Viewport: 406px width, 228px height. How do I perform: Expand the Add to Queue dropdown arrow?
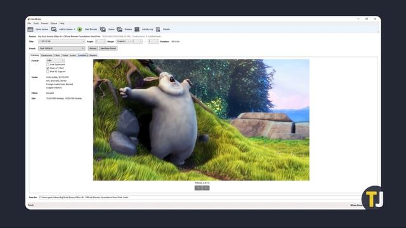click(x=75, y=30)
